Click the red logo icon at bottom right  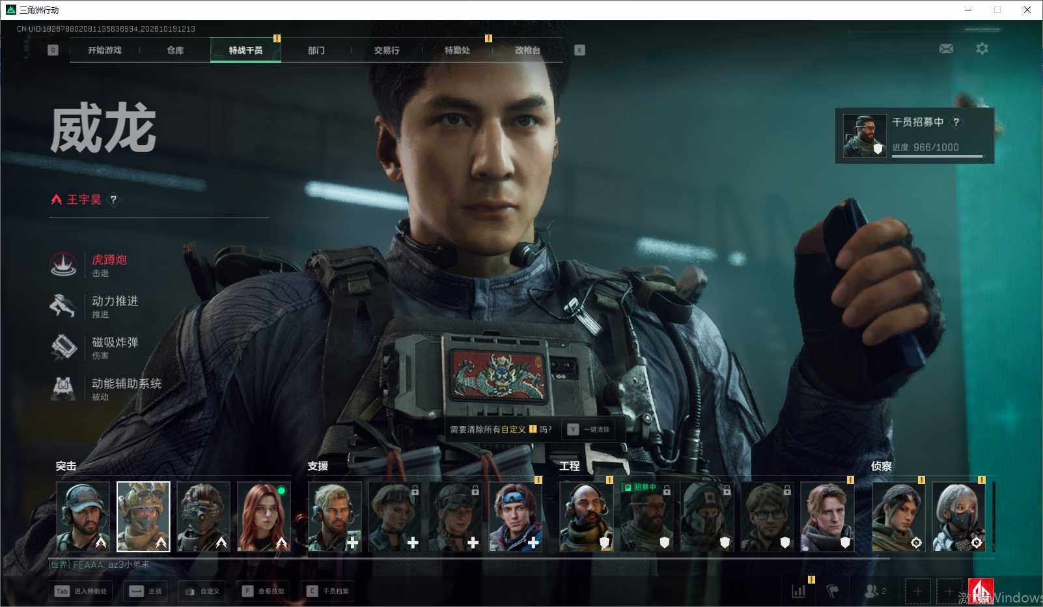pos(980,591)
